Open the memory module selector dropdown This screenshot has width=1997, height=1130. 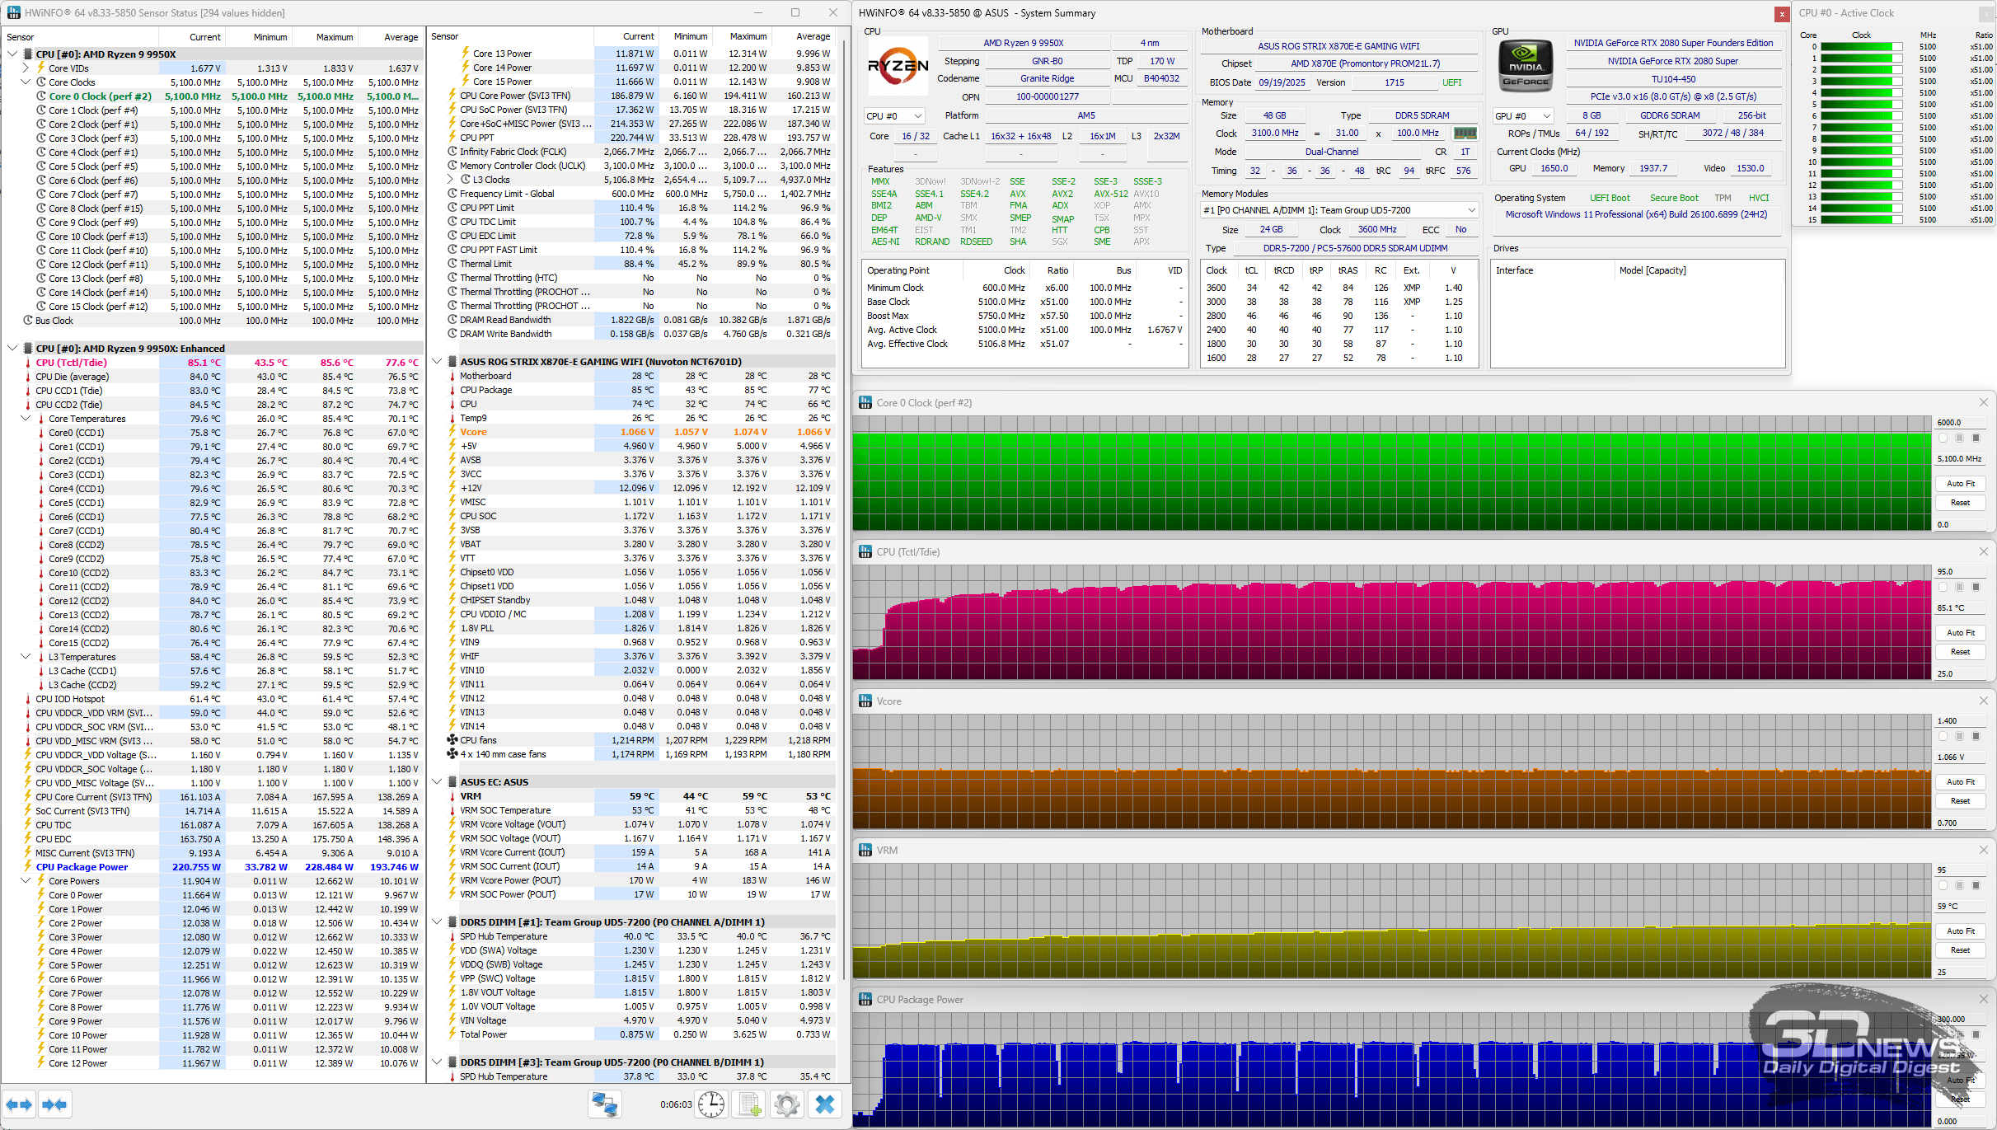(x=1338, y=210)
